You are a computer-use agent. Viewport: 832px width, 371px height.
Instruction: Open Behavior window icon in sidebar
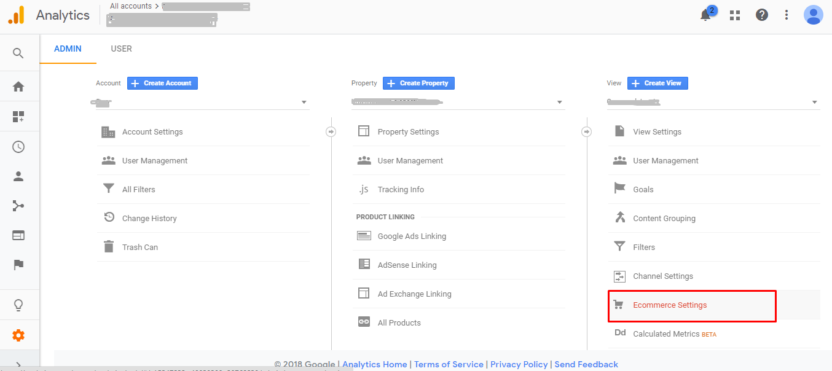point(18,235)
